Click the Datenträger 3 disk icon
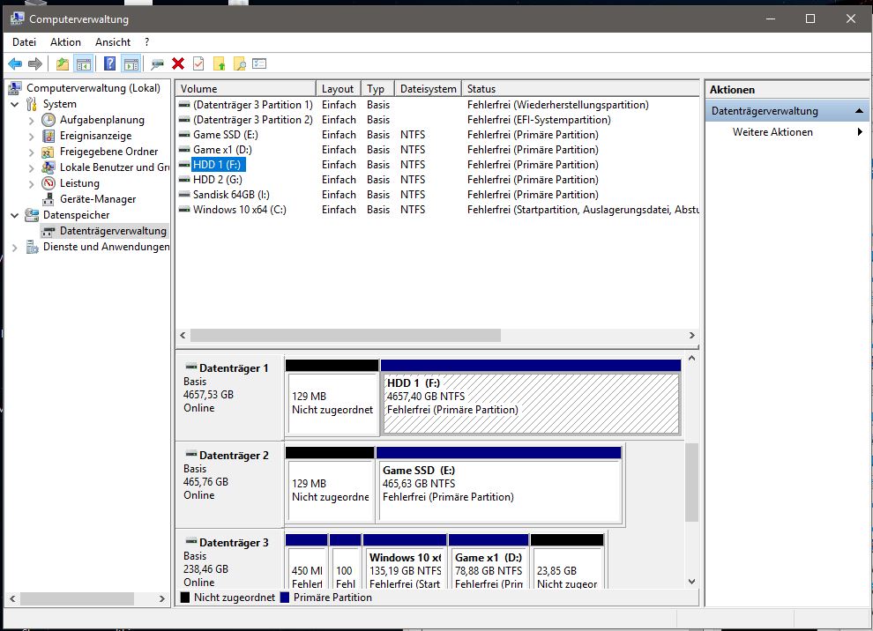This screenshot has height=631, width=873. [191, 542]
